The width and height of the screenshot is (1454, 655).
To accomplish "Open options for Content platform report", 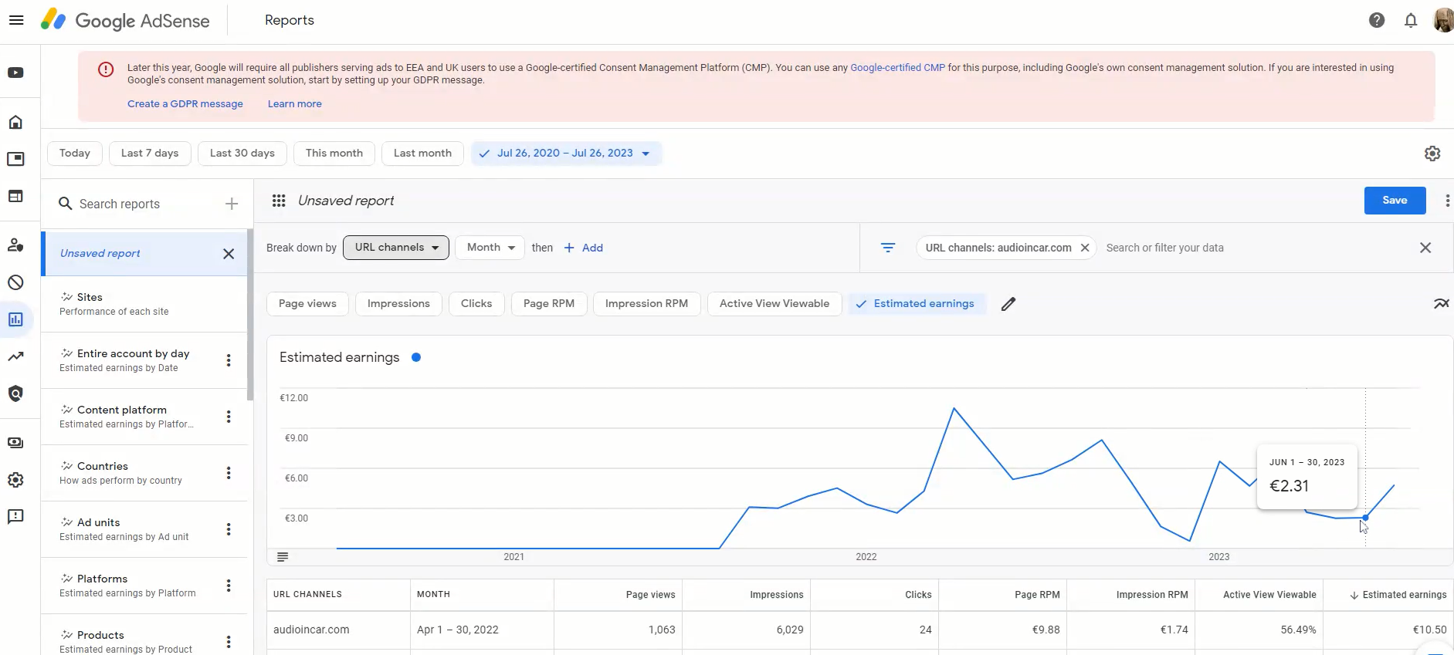I will pos(229,417).
